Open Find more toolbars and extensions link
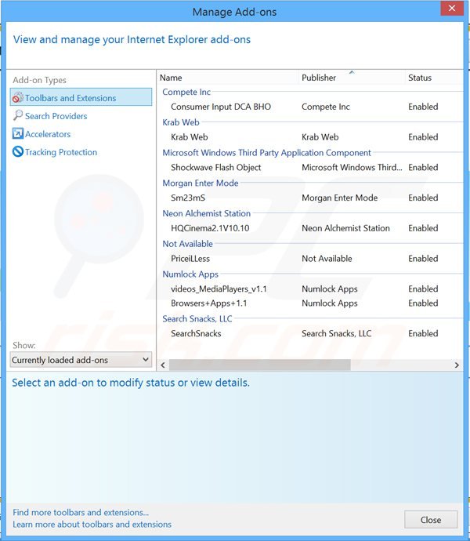 81,512
